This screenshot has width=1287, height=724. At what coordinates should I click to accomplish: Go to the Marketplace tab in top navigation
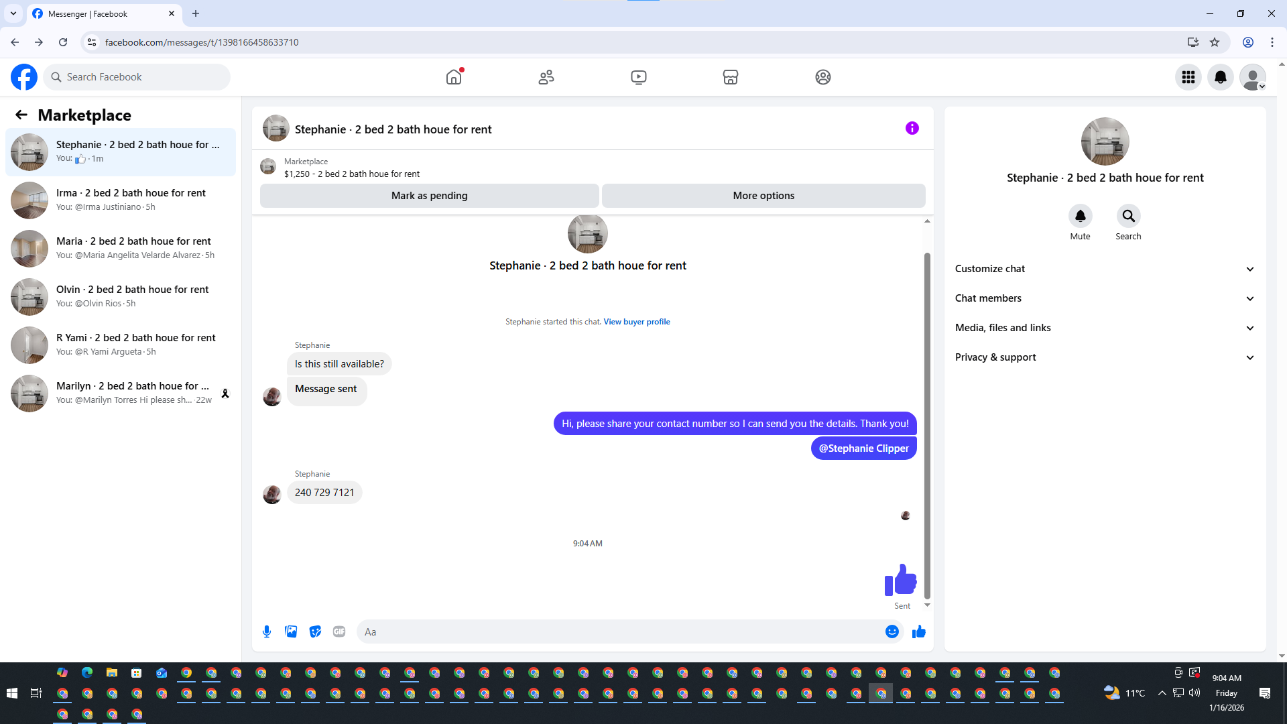[731, 77]
